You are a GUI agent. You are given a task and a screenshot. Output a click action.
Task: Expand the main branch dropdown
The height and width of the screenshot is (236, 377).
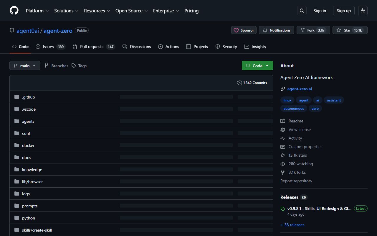[25, 65]
